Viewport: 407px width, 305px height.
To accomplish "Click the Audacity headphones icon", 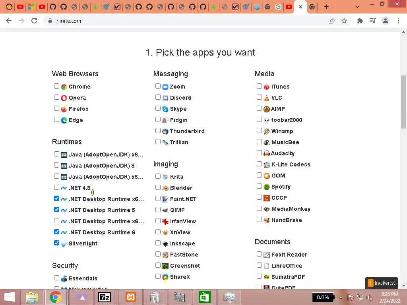I will (x=267, y=154).
